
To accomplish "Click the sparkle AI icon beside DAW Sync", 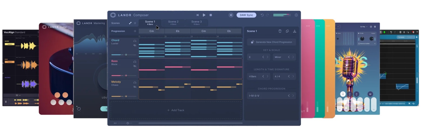I will 231,15.
